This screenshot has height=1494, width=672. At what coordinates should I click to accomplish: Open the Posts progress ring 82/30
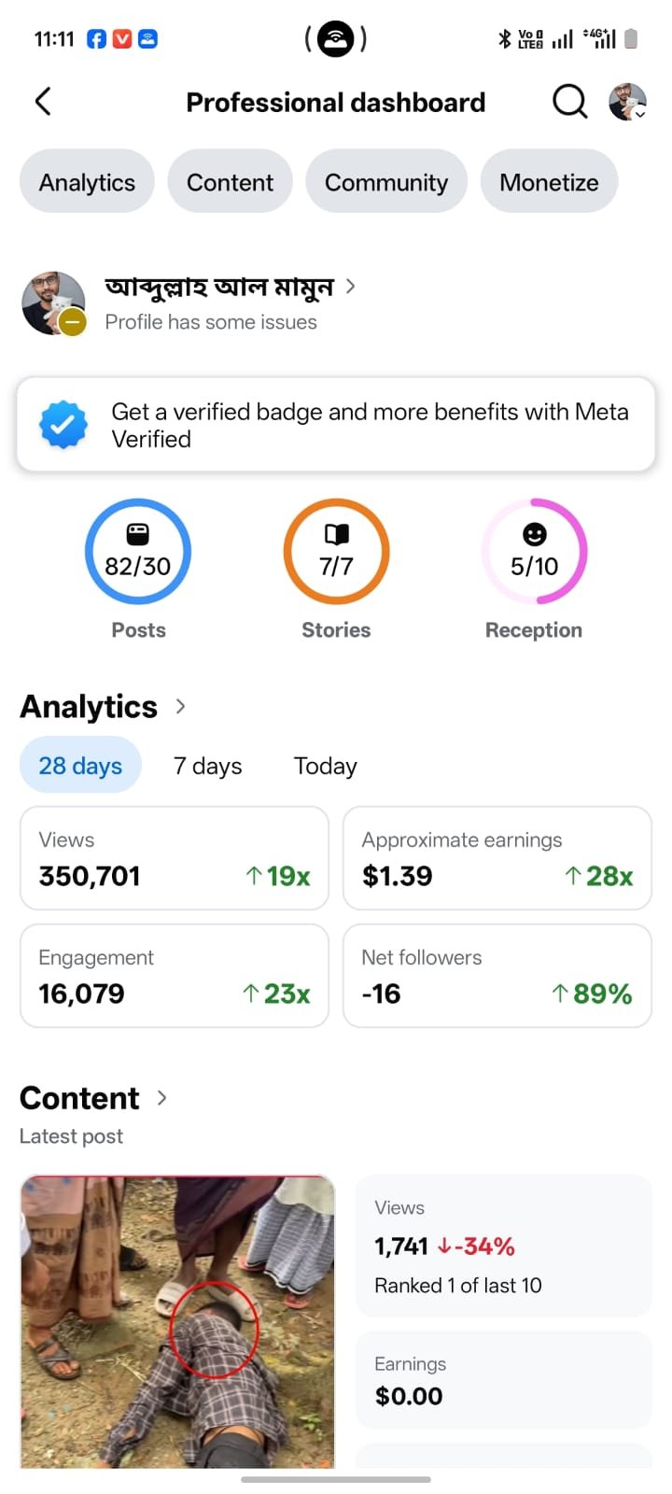point(138,552)
